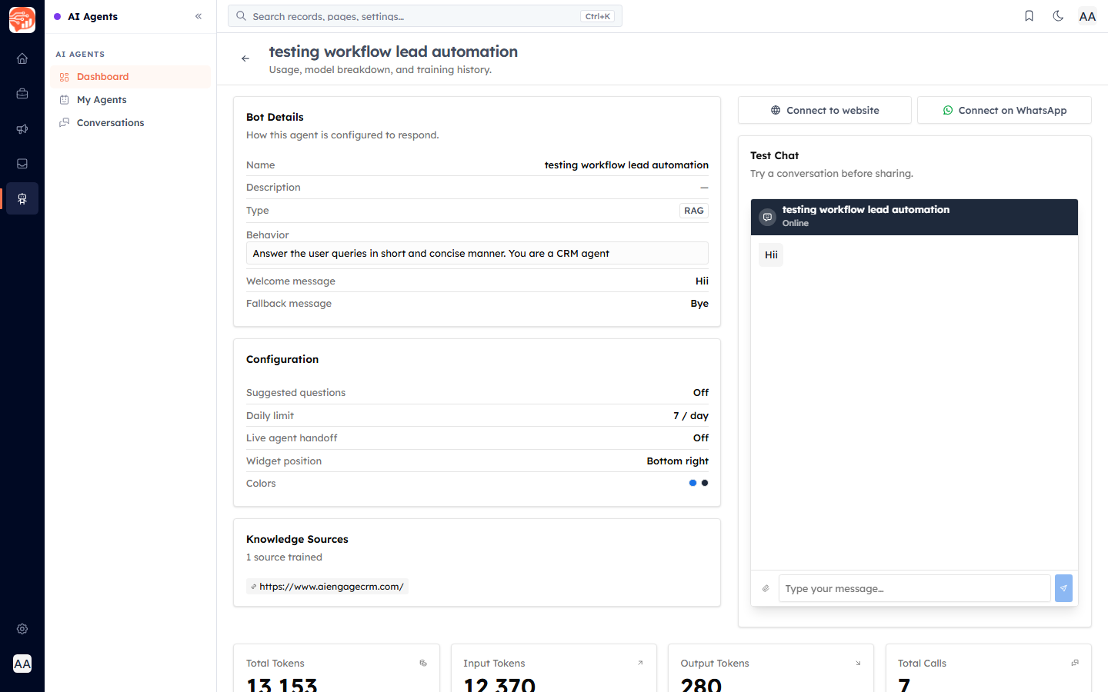Click the 'Bottom right' widget position value
The height and width of the screenshot is (692, 1108).
[x=678, y=461]
